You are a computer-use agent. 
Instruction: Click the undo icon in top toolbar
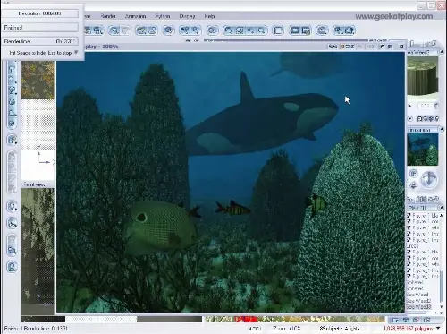click(114, 30)
